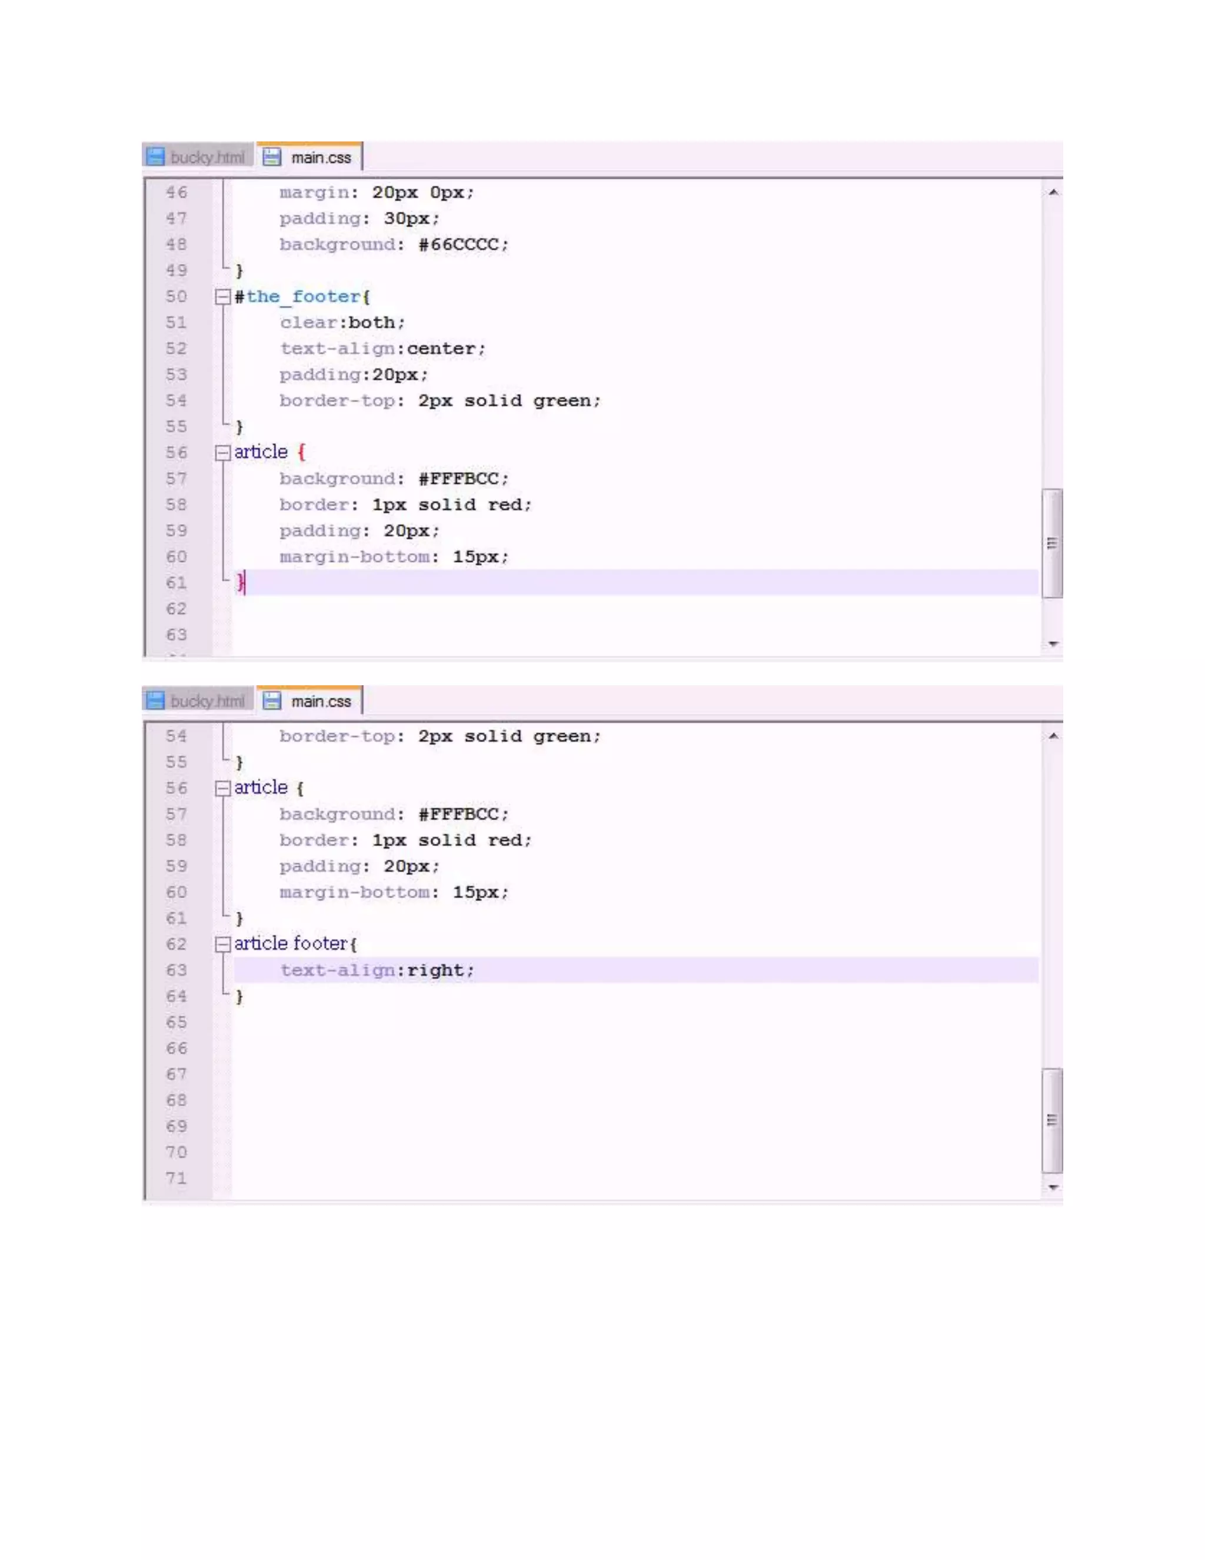Click scroll down arrow in lower editor
Viewport: 1205px width, 1560px height.
(x=1053, y=1188)
